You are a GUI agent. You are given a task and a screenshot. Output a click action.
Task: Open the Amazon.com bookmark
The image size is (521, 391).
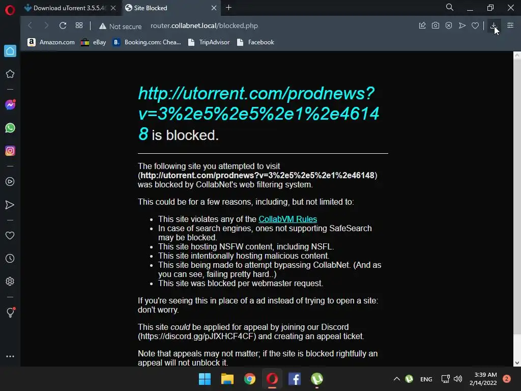pos(51,42)
